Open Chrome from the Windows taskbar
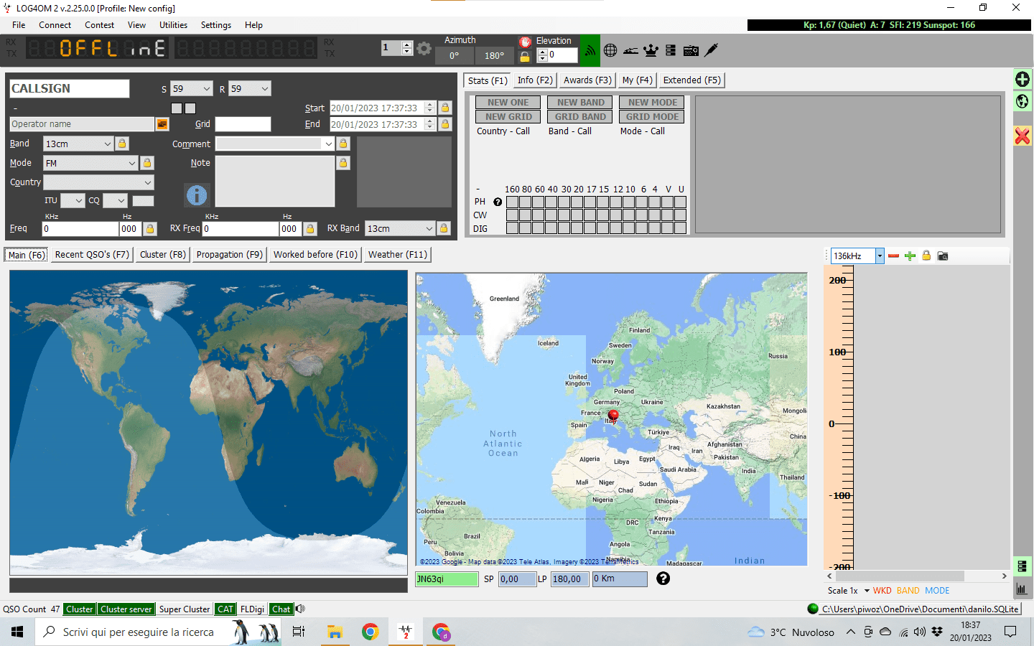The height and width of the screenshot is (646, 1034). point(371,632)
